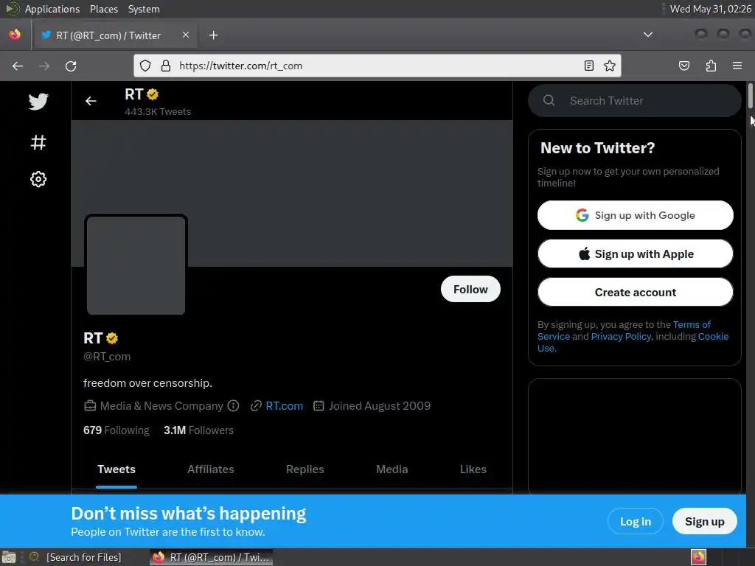Click the RT profile picture placeholder
Viewport: 755px width, 566px height.
coord(136,265)
